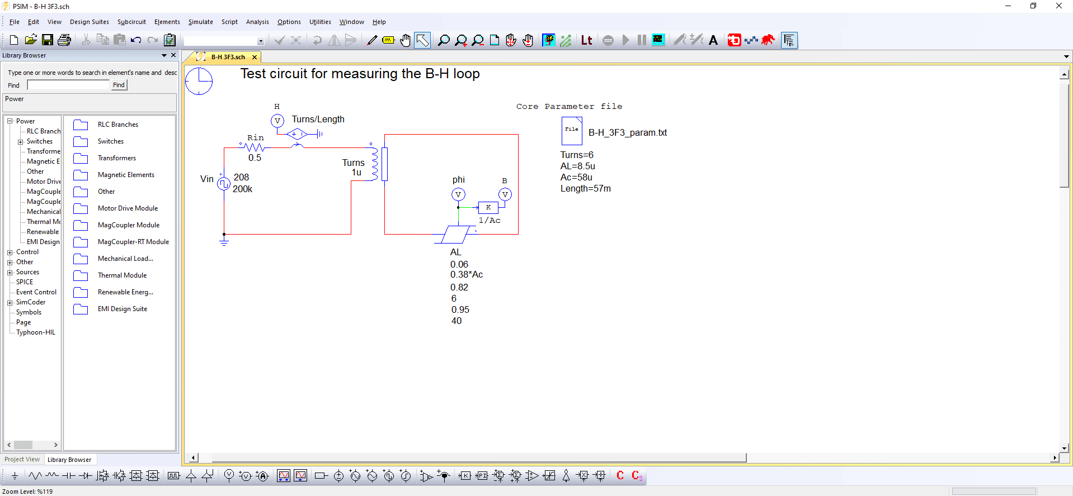This screenshot has height=496, width=1073.
Task: Select SPICE in library tree
Action: click(x=25, y=282)
